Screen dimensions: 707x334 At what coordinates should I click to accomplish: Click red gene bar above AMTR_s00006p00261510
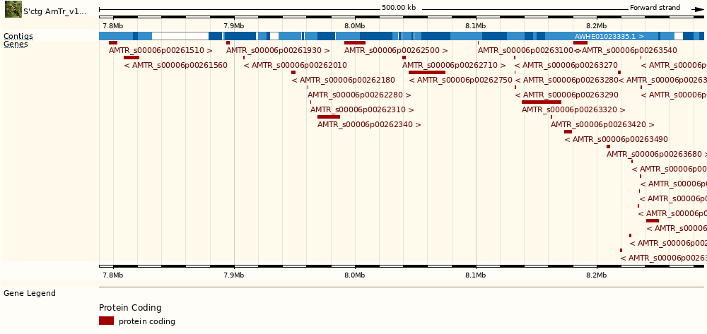point(112,43)
